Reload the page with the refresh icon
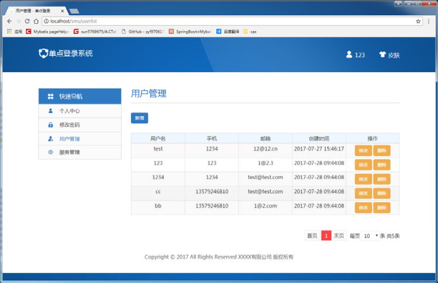 click(27, 21)
